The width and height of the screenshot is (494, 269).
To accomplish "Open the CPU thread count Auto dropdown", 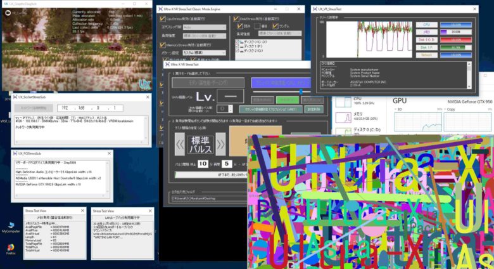I will tap(205, 27).
